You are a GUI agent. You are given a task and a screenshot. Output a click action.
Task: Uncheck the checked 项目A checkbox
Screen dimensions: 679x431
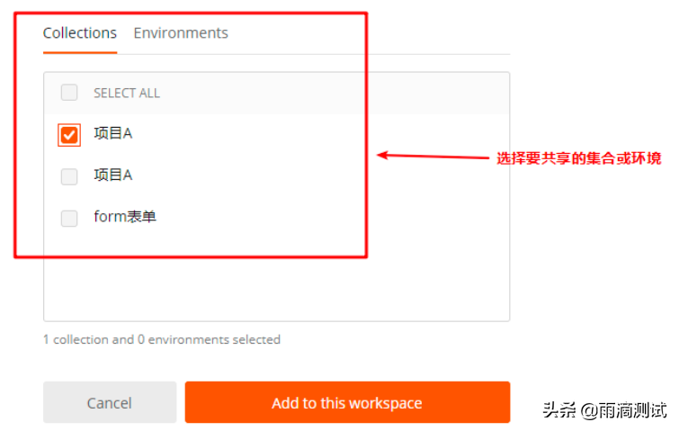pos(69,135)
